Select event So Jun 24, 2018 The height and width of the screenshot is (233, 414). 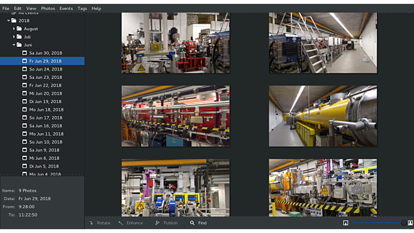click(x=46, y=69)
